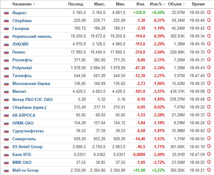
Task: Click the +6,60% change value for Яндекс
Action: (x=158, y=13)
